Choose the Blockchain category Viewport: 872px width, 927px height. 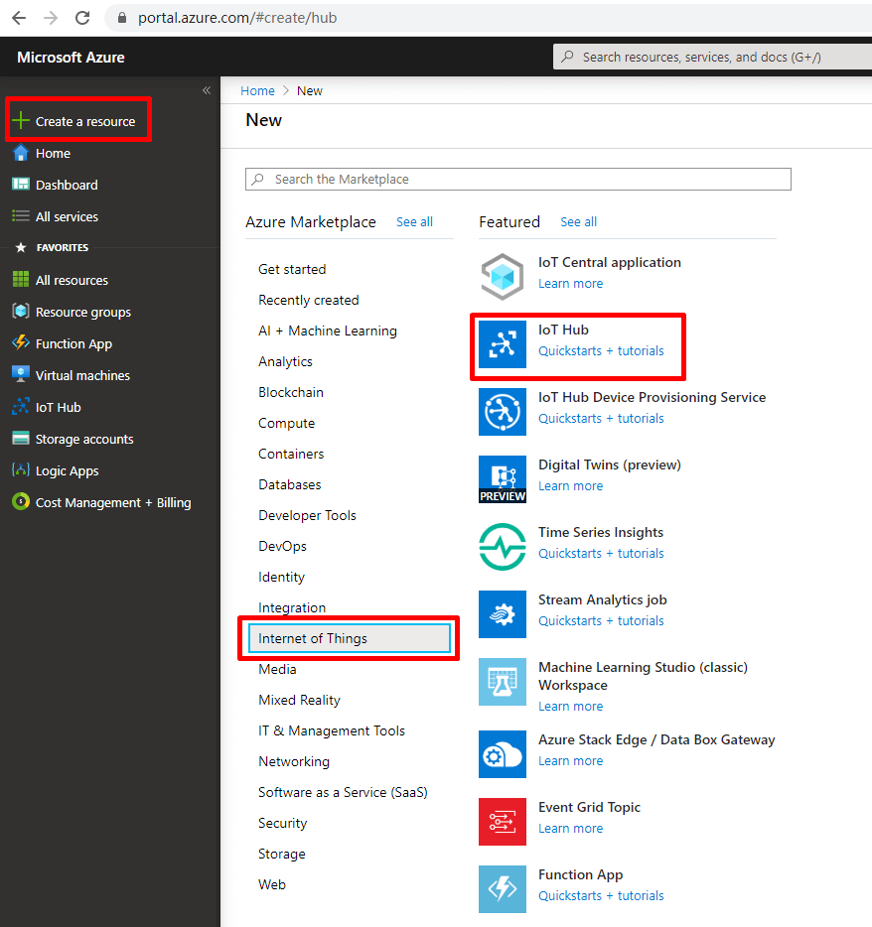[291, 392]
